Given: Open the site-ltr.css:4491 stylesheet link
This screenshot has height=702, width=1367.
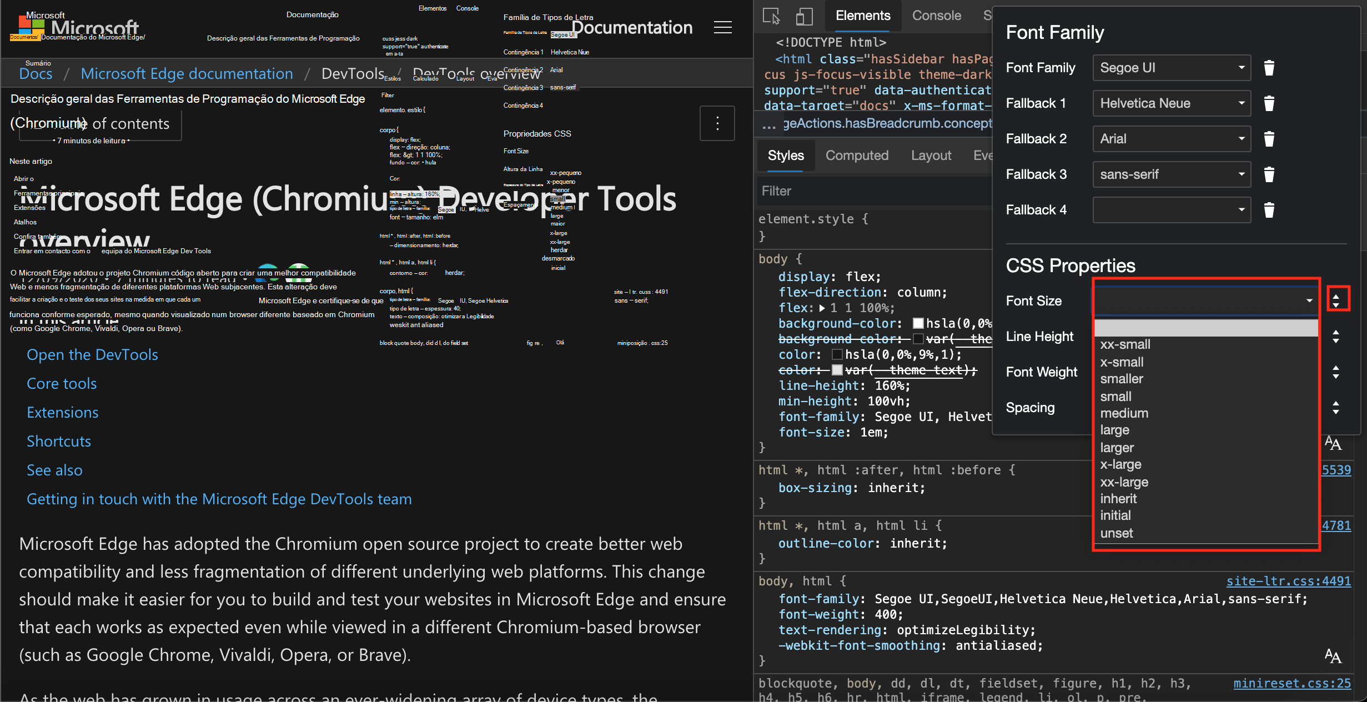Looking at the screenshot, I should point(1288,581).
